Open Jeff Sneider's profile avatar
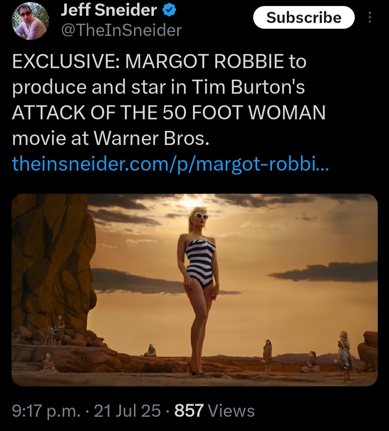The height and width of the screenshot is (431, 389). tap(30, 21)
